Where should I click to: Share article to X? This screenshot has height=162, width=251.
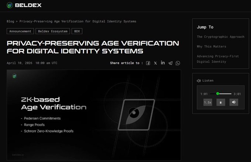[155, 63]
